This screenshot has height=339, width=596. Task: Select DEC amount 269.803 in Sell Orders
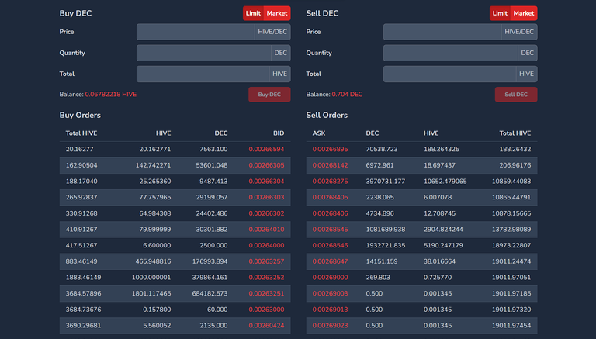[x=378, y=278]
